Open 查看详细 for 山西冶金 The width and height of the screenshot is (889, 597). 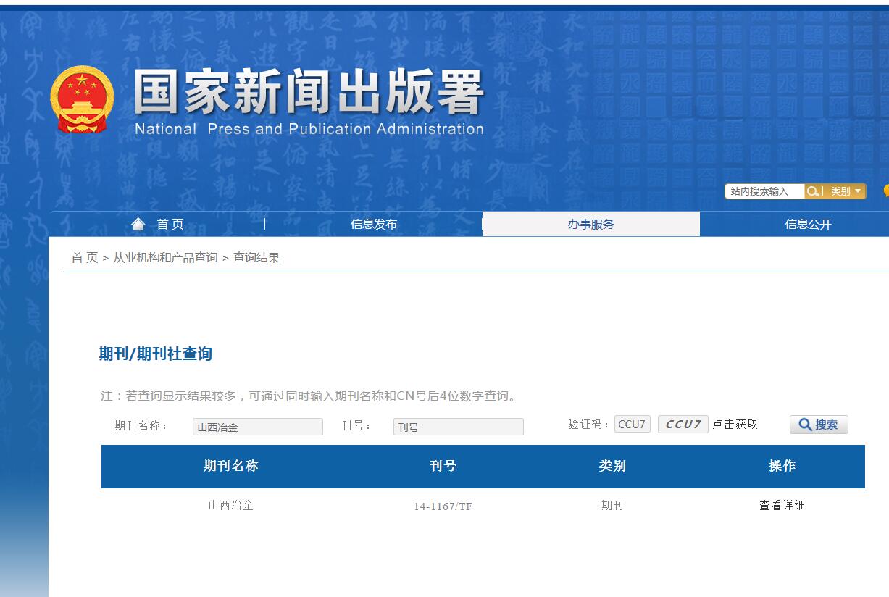[x=783, y=506]
